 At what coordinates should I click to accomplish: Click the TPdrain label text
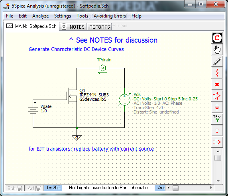[104, 60]
